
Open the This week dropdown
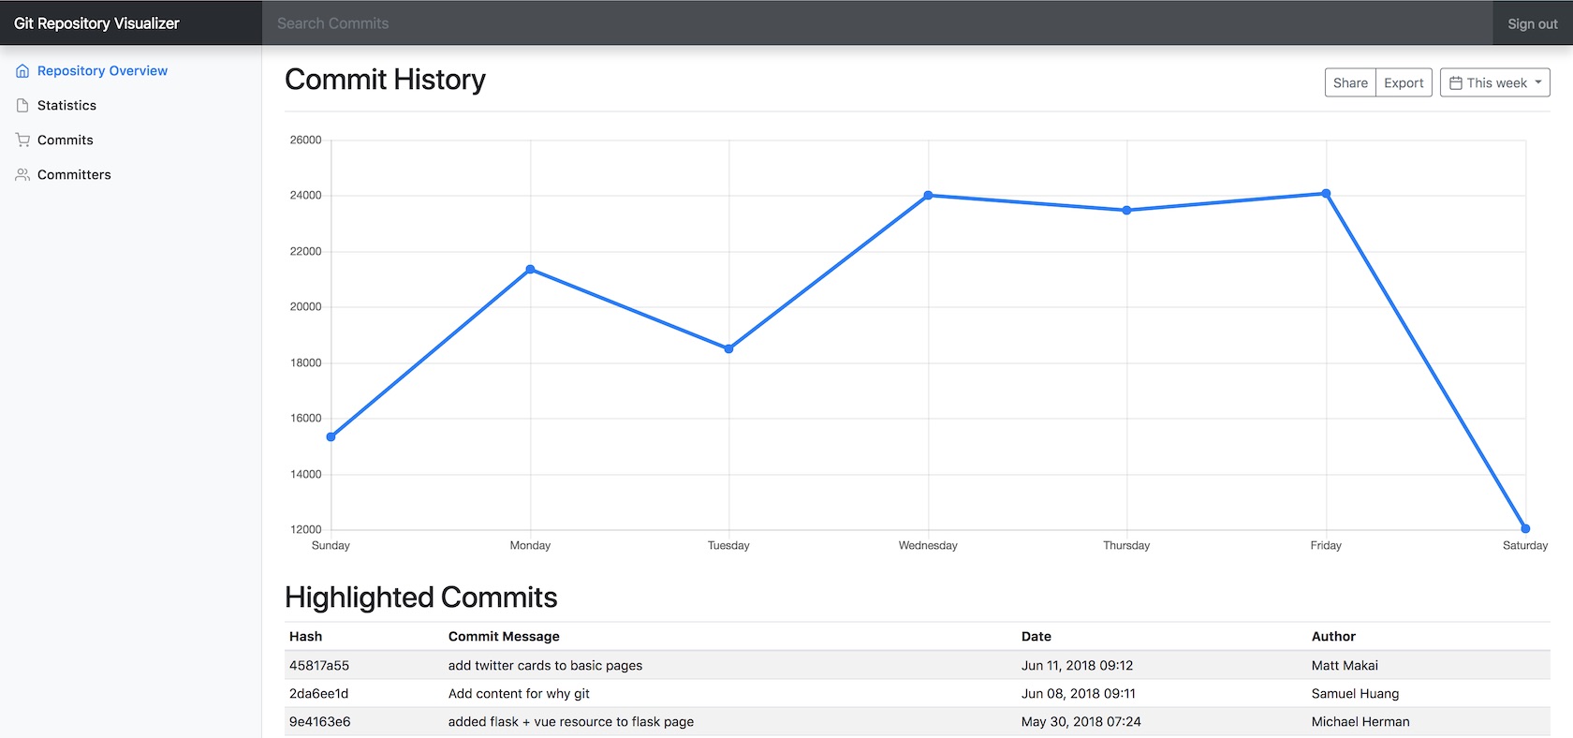[1494, 82]
